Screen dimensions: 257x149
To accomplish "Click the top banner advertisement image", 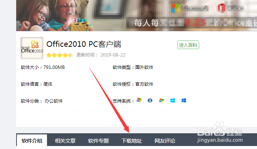I will (x=136, y=15).
